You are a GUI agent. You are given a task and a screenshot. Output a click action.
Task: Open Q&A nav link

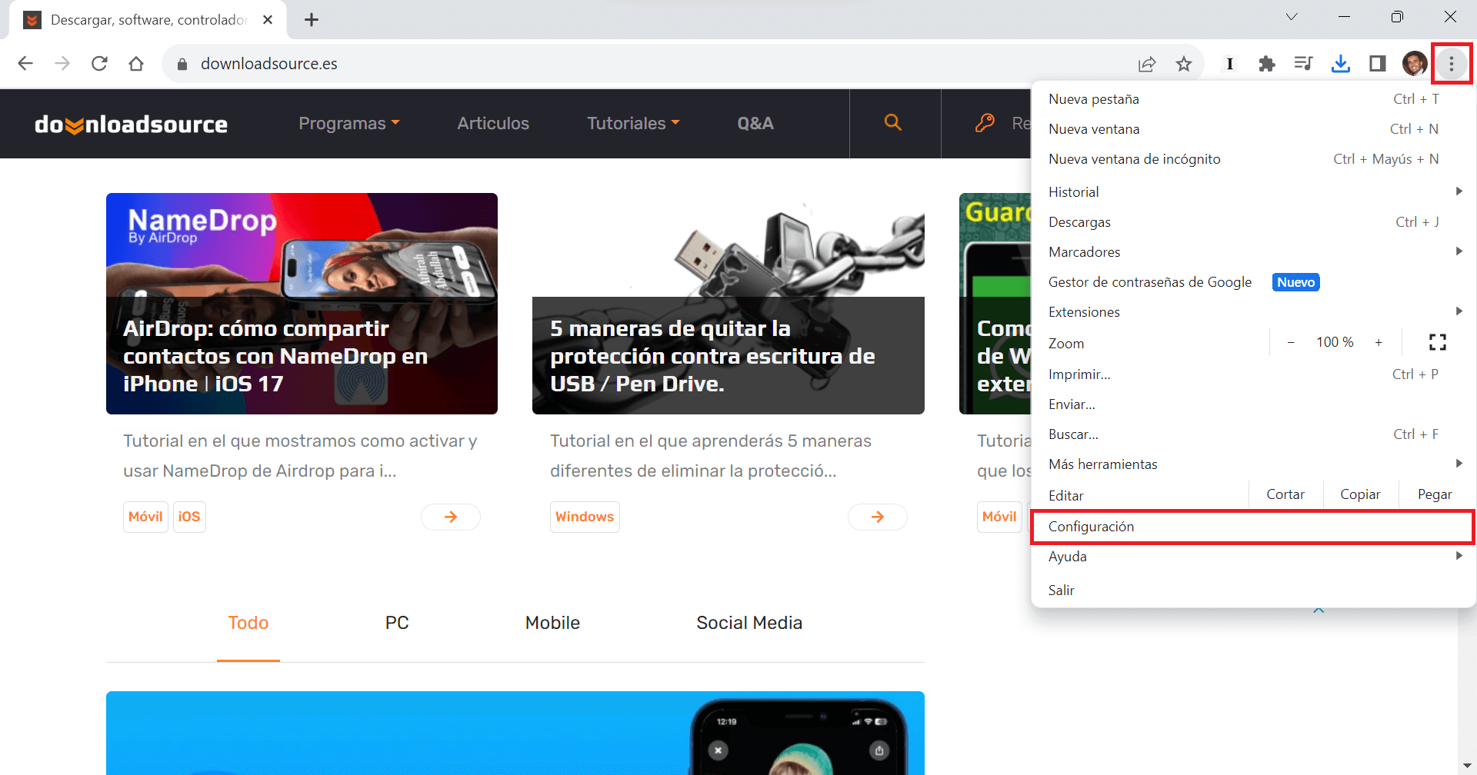coord(755,123)
